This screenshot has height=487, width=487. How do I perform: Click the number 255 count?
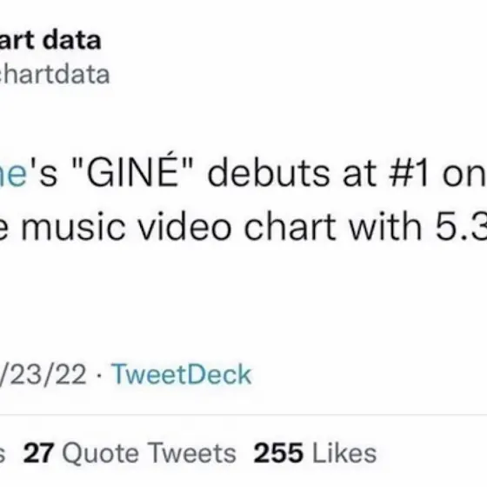278,453
